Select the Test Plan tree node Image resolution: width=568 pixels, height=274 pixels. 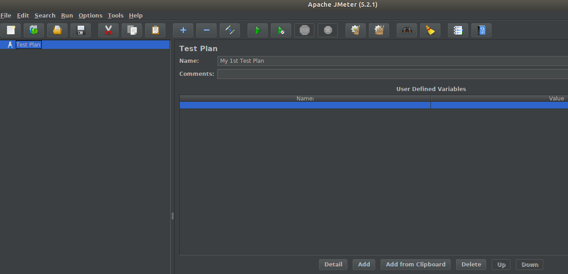[28, 45]
